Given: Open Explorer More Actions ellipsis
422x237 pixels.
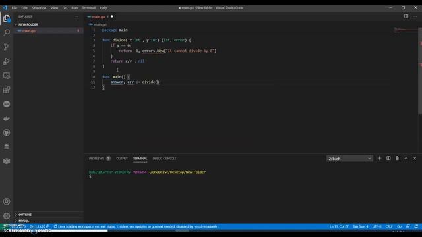Looking at the screenshot, I should [x=76, y=16].
